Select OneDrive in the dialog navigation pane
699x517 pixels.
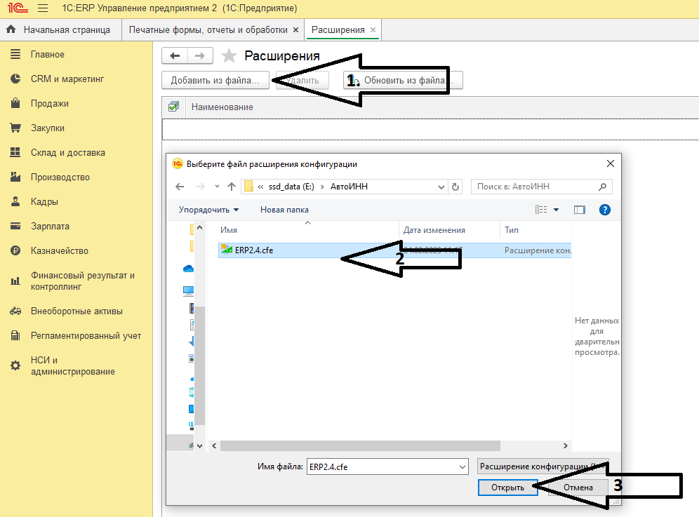[189, 268]
